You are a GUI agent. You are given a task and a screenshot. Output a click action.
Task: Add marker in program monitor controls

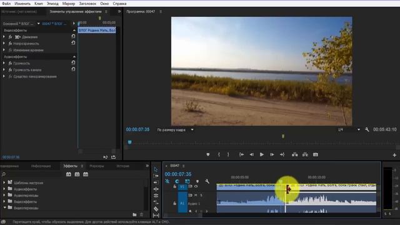[x=208, y=154]
